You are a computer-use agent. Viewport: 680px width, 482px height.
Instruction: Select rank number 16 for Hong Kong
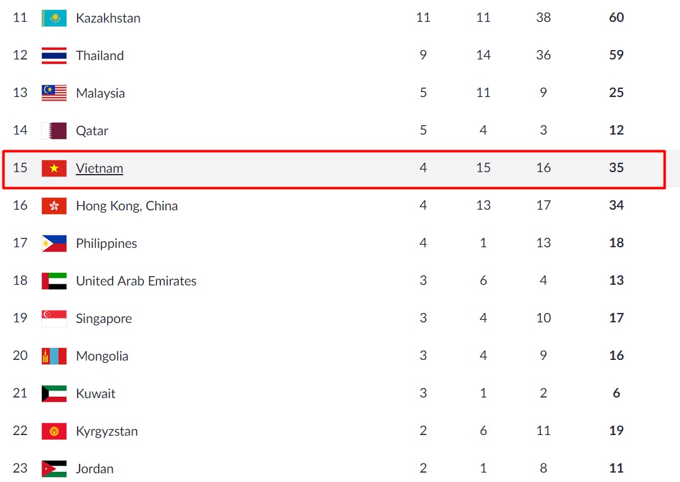point(20,205)
